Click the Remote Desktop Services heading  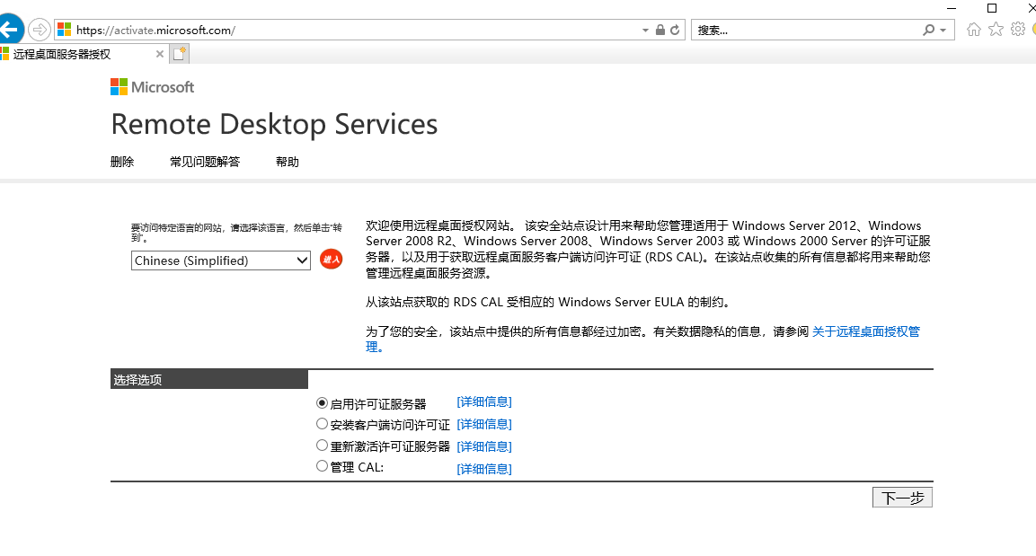coord(274,124)
